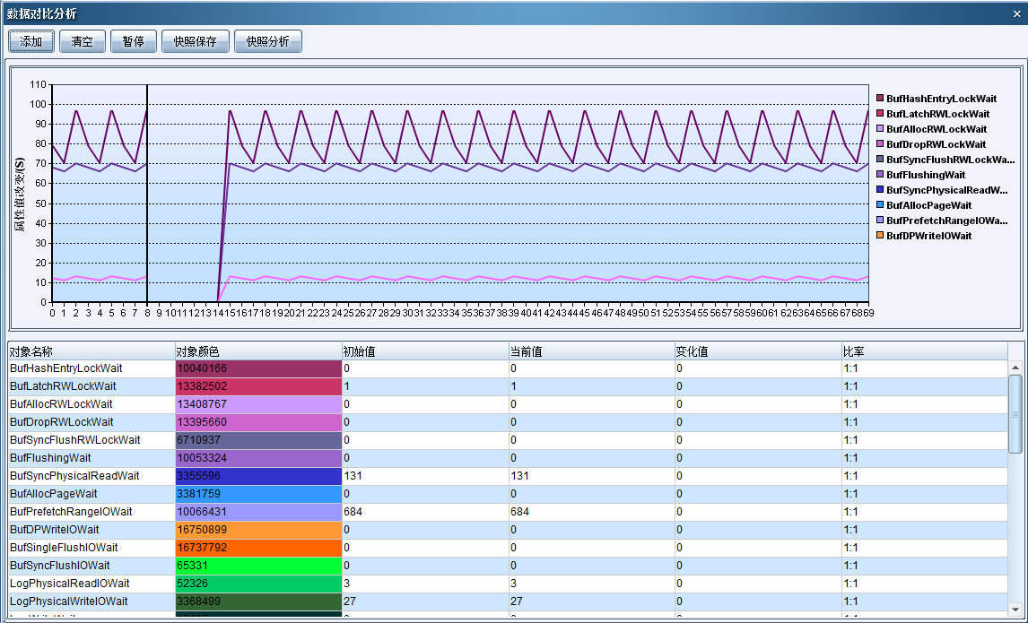
Task: Click BufHashEntryLockWait legend color icon
Action: (x=880, y=99)
